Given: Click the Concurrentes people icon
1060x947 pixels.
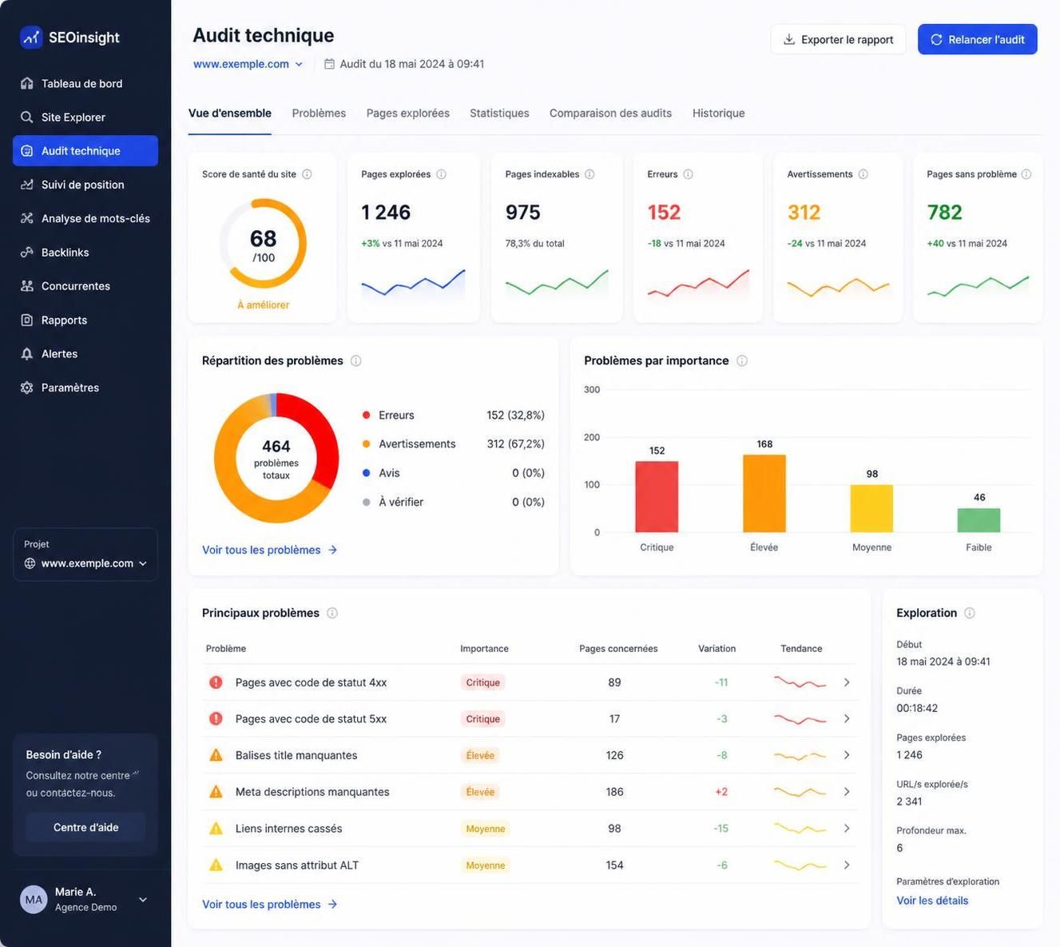Looking at the screenshot, I should pos(27,286).
